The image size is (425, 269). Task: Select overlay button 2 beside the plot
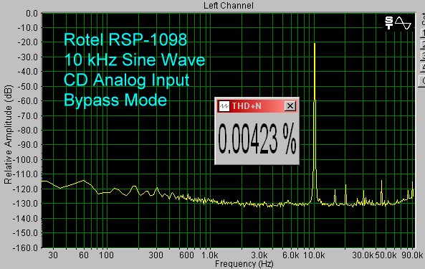(423, 44)
